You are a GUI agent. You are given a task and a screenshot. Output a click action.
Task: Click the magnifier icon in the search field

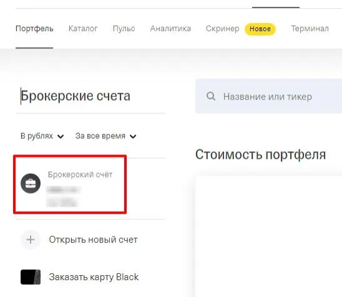point(211,96)
